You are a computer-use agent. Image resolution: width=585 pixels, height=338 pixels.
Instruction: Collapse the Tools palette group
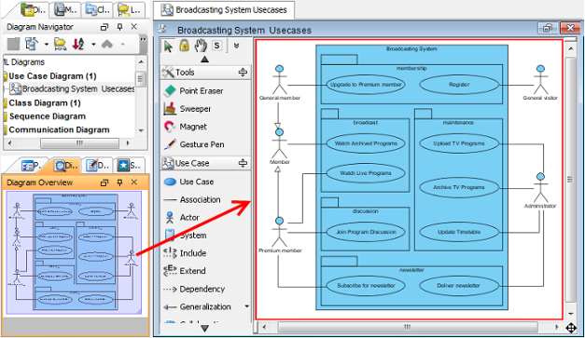coord(243,73)
